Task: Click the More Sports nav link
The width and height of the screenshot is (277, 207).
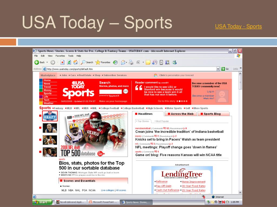Action: pos(201,108)
